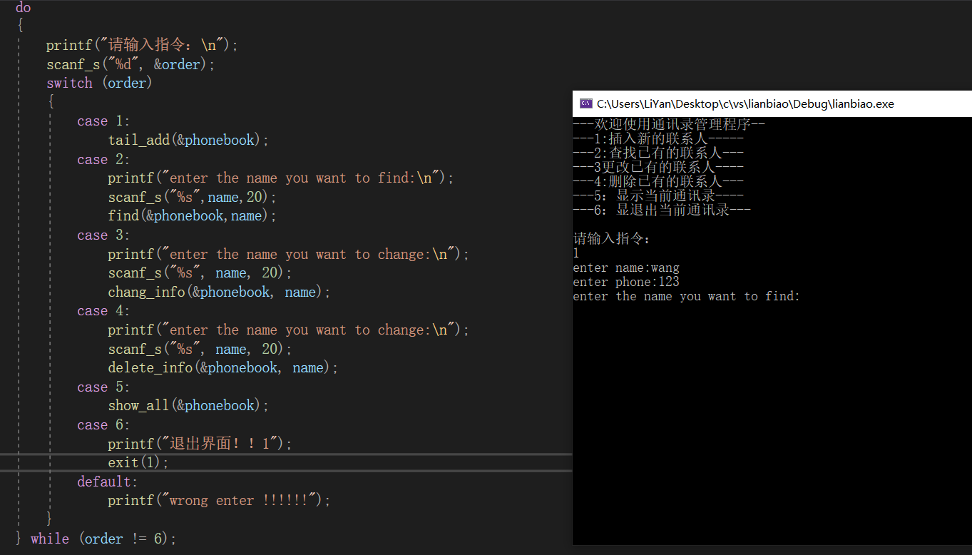The width and height of the screenshot is (972, 555).
Task: Click the find(&phonebook,name) call
Action: click(193, 215)
